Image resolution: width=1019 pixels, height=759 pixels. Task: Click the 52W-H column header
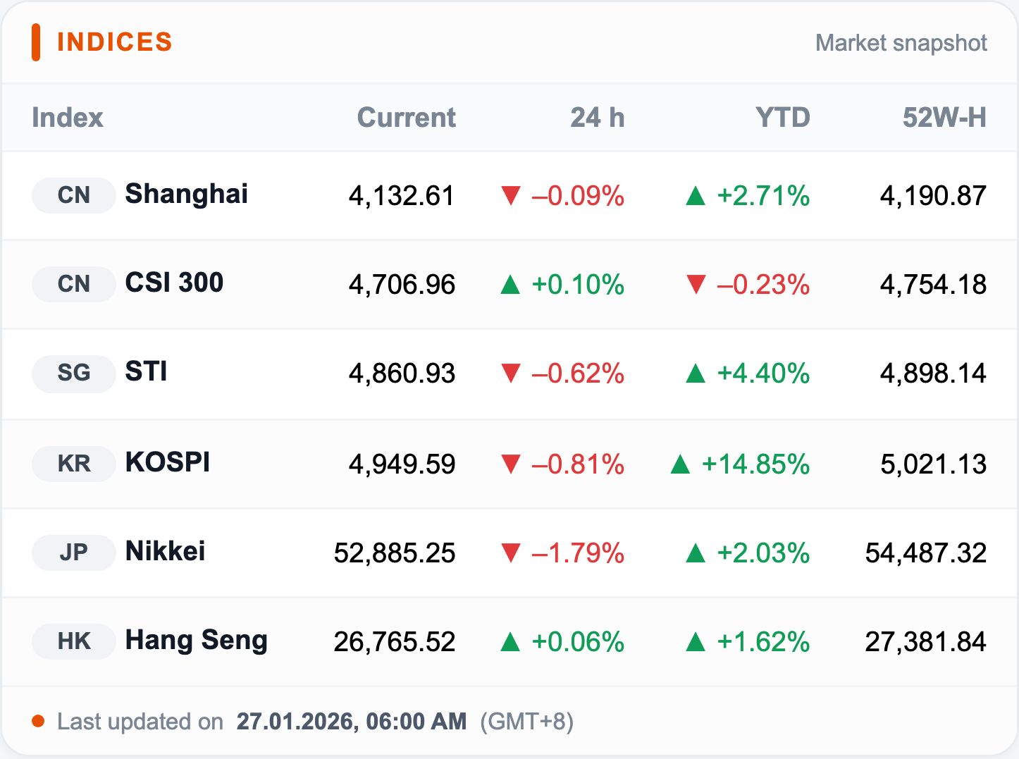pos(944,118)
